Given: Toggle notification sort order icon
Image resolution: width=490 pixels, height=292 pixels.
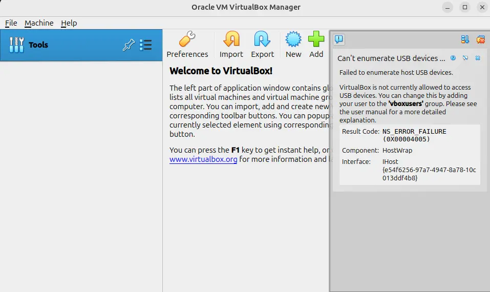Looking at the screenshot, I should 465,39.
